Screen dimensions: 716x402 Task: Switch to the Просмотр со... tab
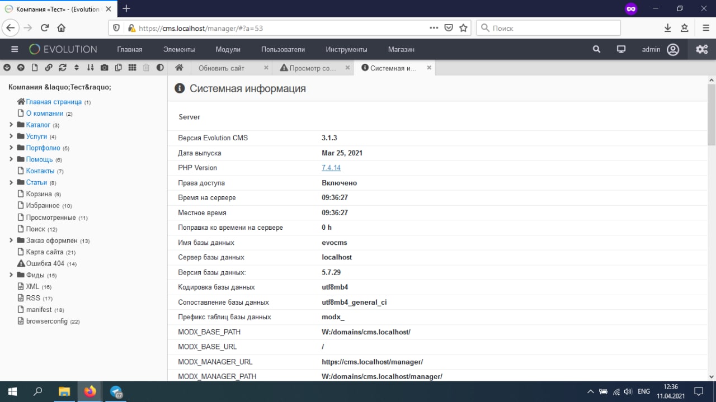[x=308, y=68]
